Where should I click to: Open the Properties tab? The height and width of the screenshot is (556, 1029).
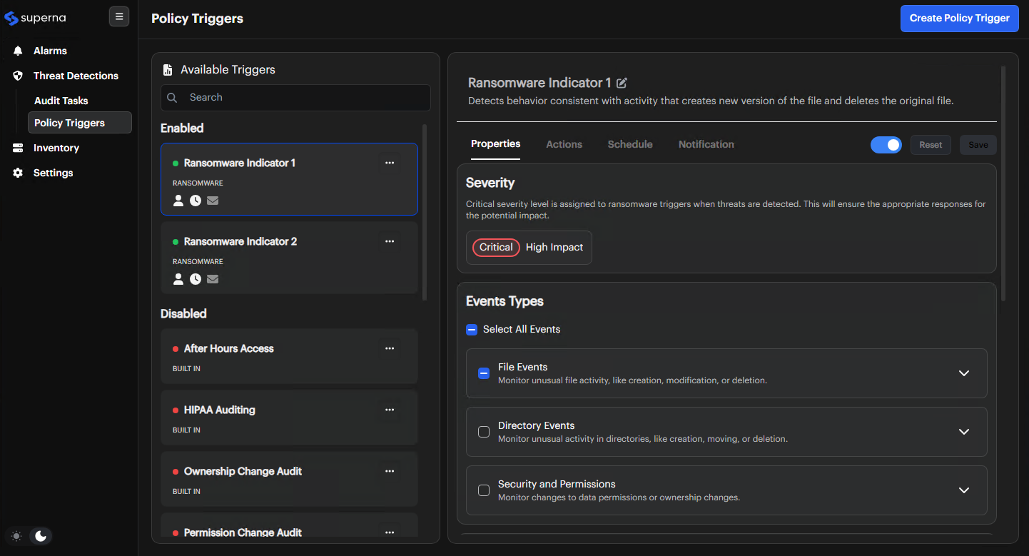tap(495, 144)
